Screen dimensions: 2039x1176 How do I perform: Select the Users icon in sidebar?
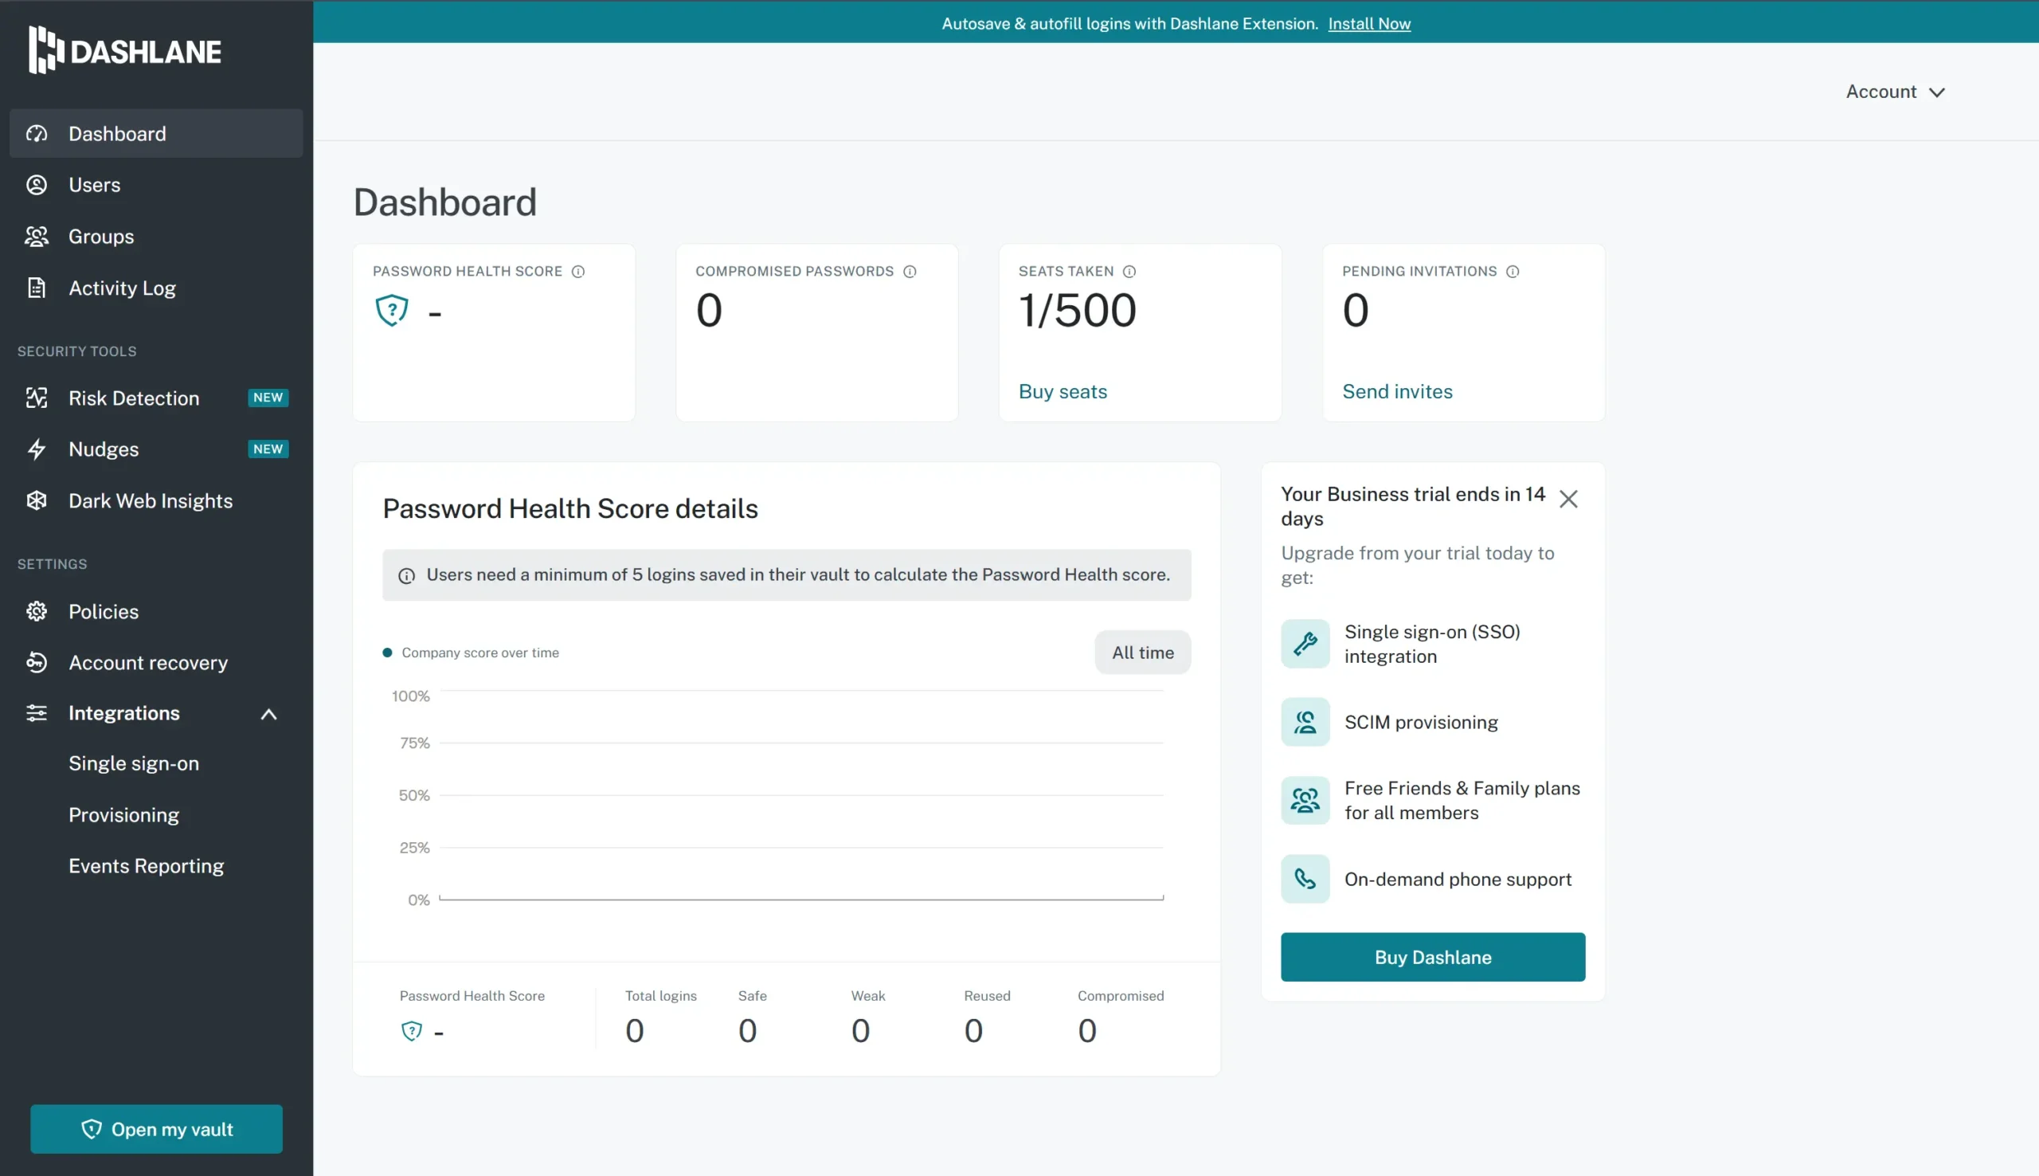[37, 184]
